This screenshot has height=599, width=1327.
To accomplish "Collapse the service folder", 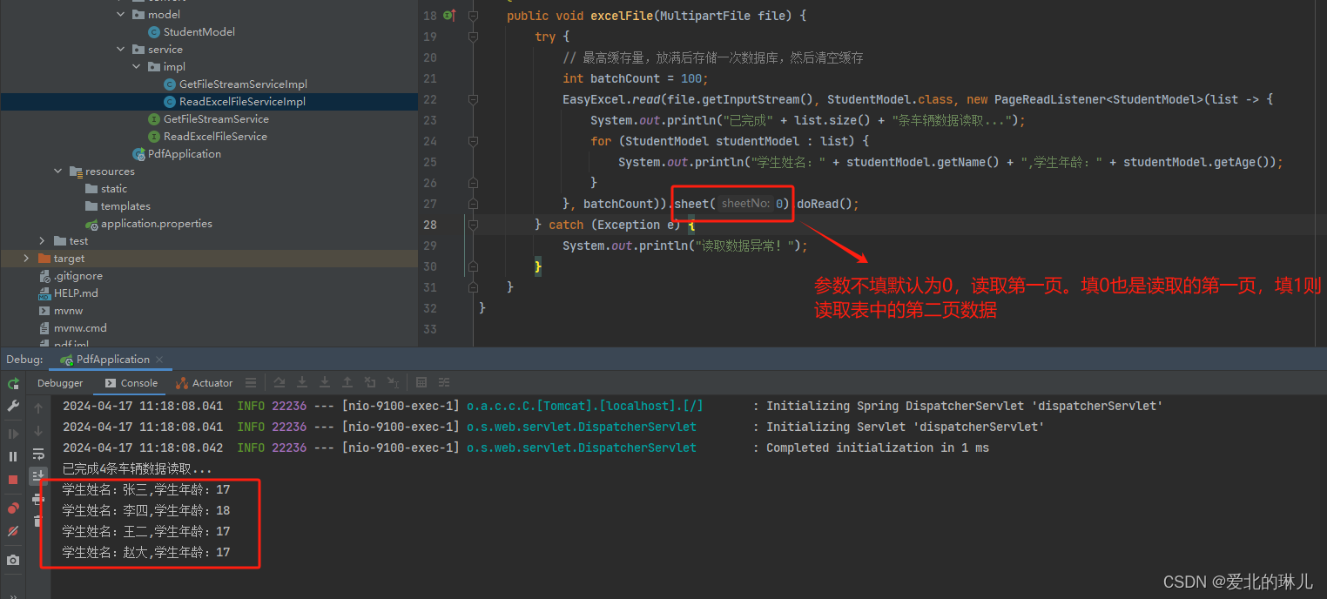I will [x=121, y=50].
